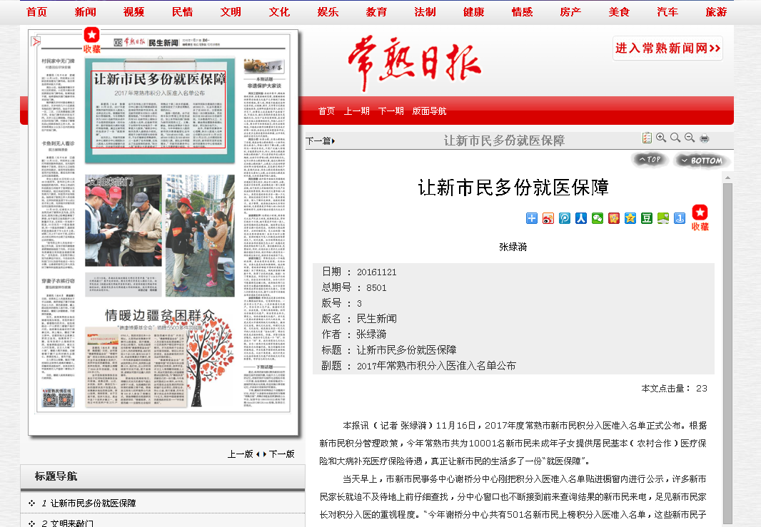The width and height of the screenshot is (761, 527).
Task: Click the diamond bullet beside 文明来敲门 in list
Action: 32,523
